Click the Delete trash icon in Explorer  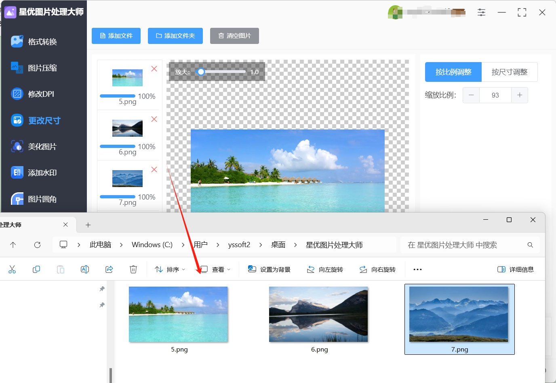tap(133, 269)
